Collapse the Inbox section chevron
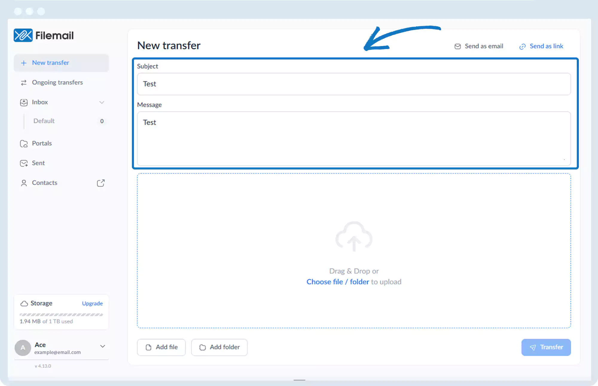This screenshot has height=386, width=598. pos(102,103)
